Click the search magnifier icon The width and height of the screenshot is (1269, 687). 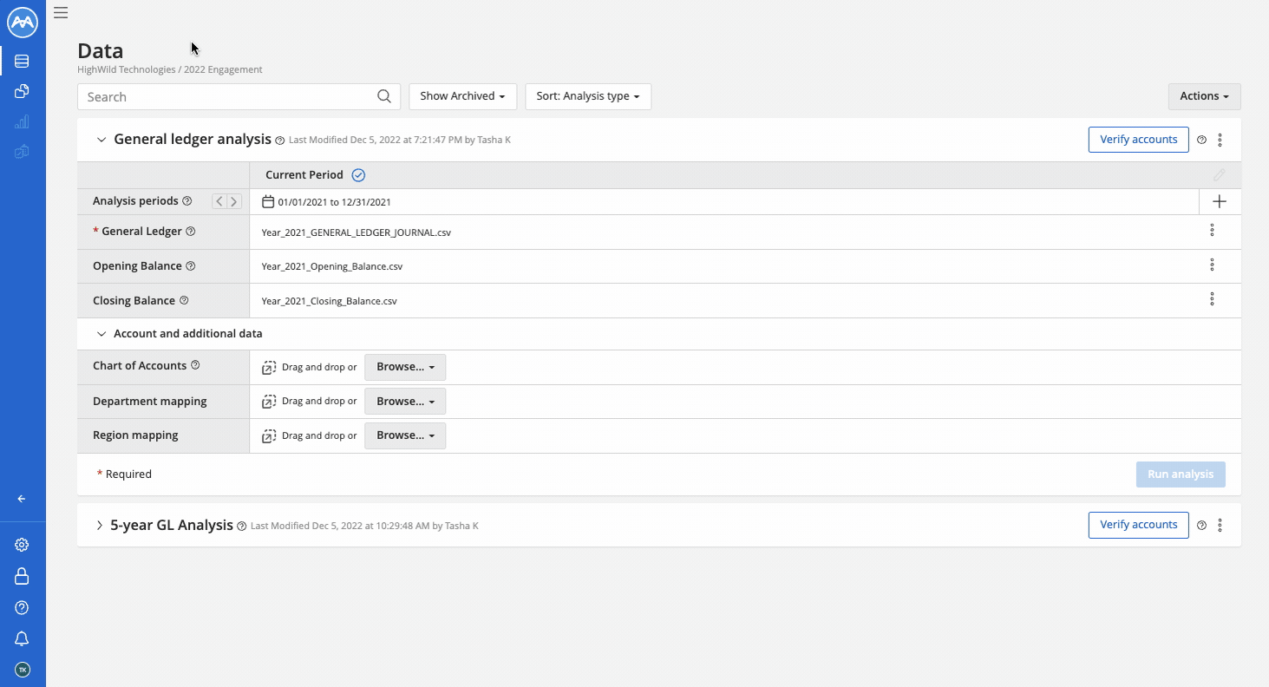384,96
